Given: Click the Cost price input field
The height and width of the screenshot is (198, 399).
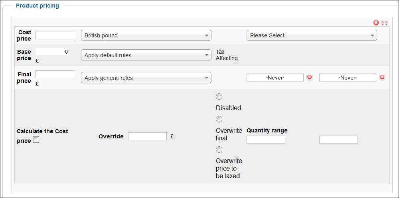Looking at the screenshot, I should pyautogui.click(x=55, y=35).
